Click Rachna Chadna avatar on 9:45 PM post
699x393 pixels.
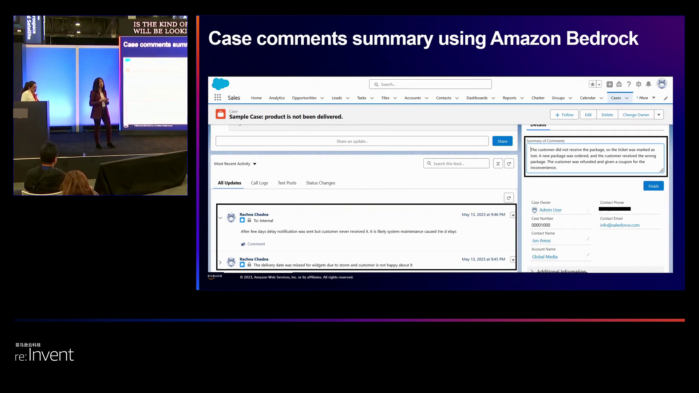[x=231, y=262]
